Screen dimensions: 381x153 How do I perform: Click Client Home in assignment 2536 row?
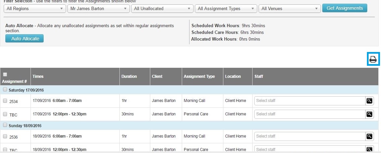click(235, 136)
